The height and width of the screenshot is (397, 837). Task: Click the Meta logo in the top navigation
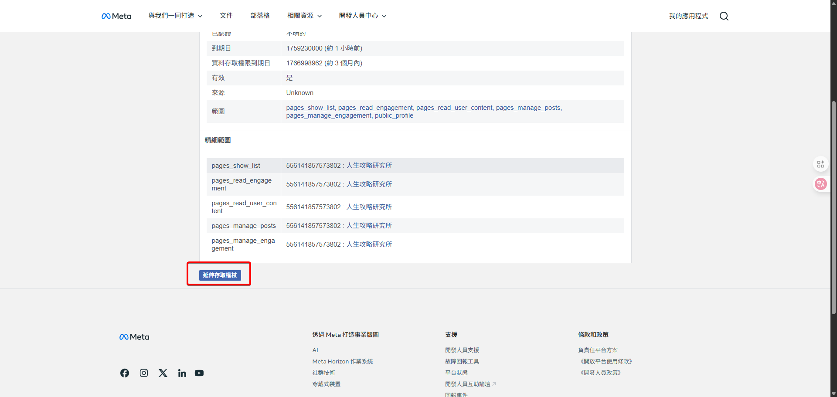[116, 16]
